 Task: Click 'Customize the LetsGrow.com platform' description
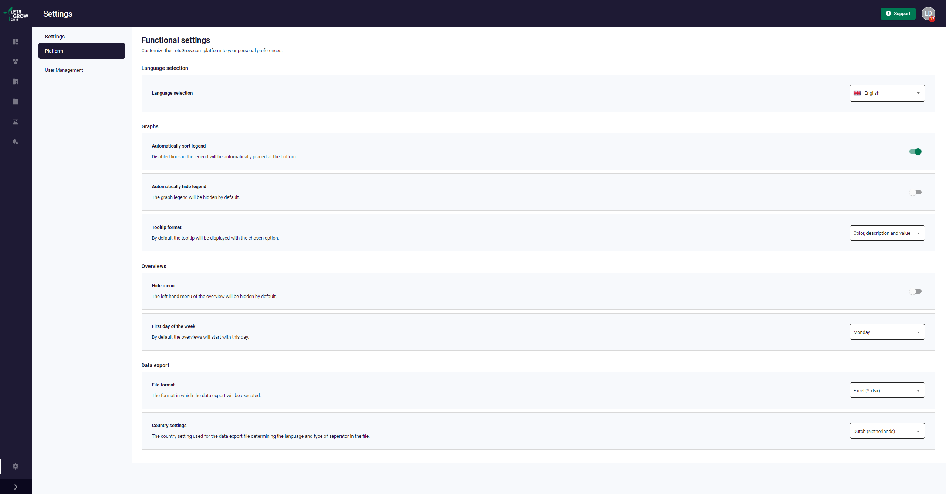[212, 51]
